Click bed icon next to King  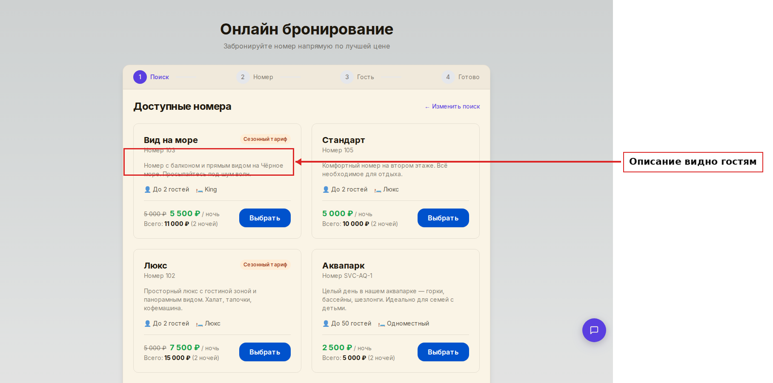pos(199,190)
